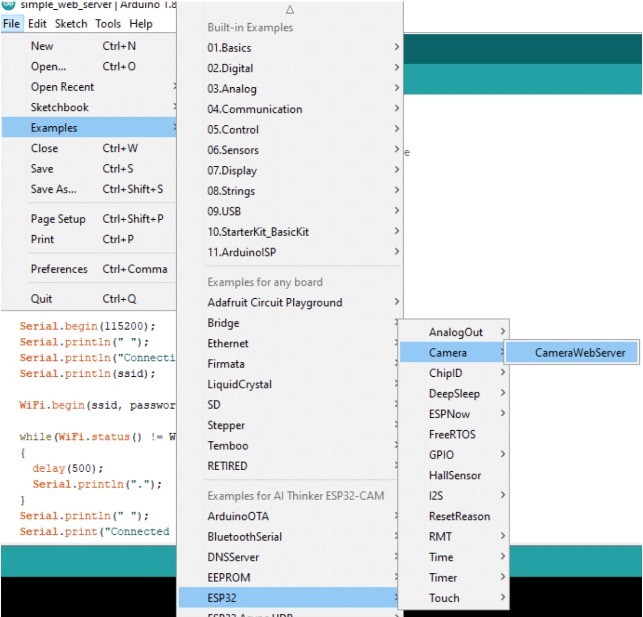Open the LiquidCrystal examples submenu
The image size is (643, 617).
coord(289,384)
